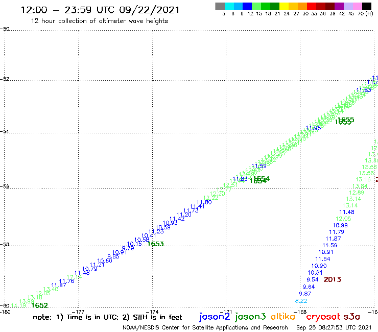Click the wave height value '10.93'

[x=170, y=223]
